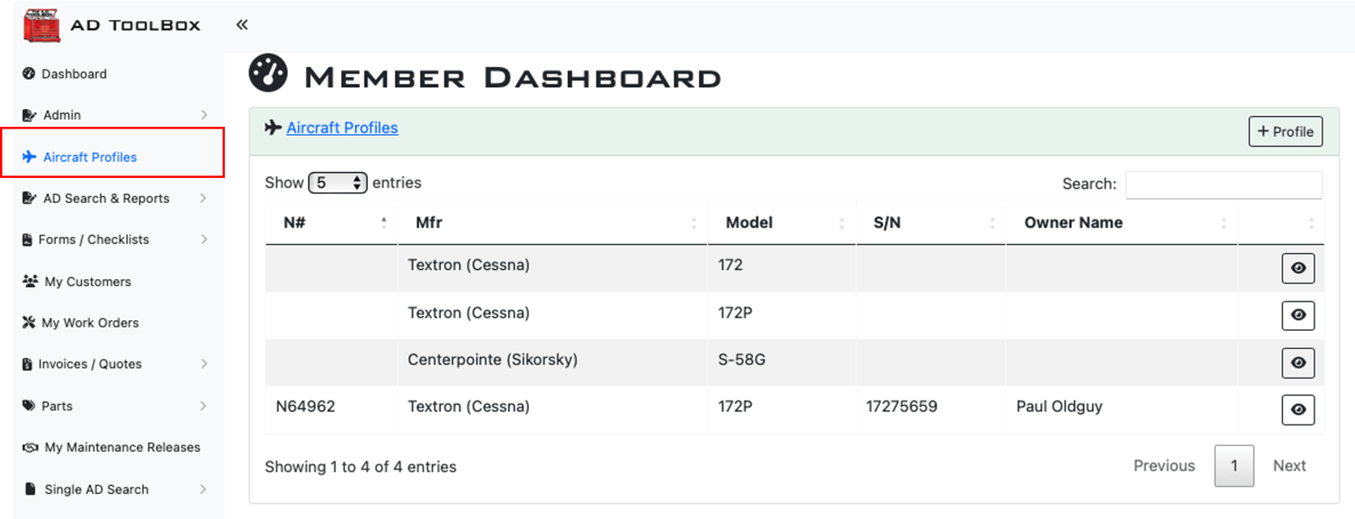Image resolution: width=1355 pixels, height=519 pixels.
Task: Click the My Customers people icon
Action: [x=30, y=281]
